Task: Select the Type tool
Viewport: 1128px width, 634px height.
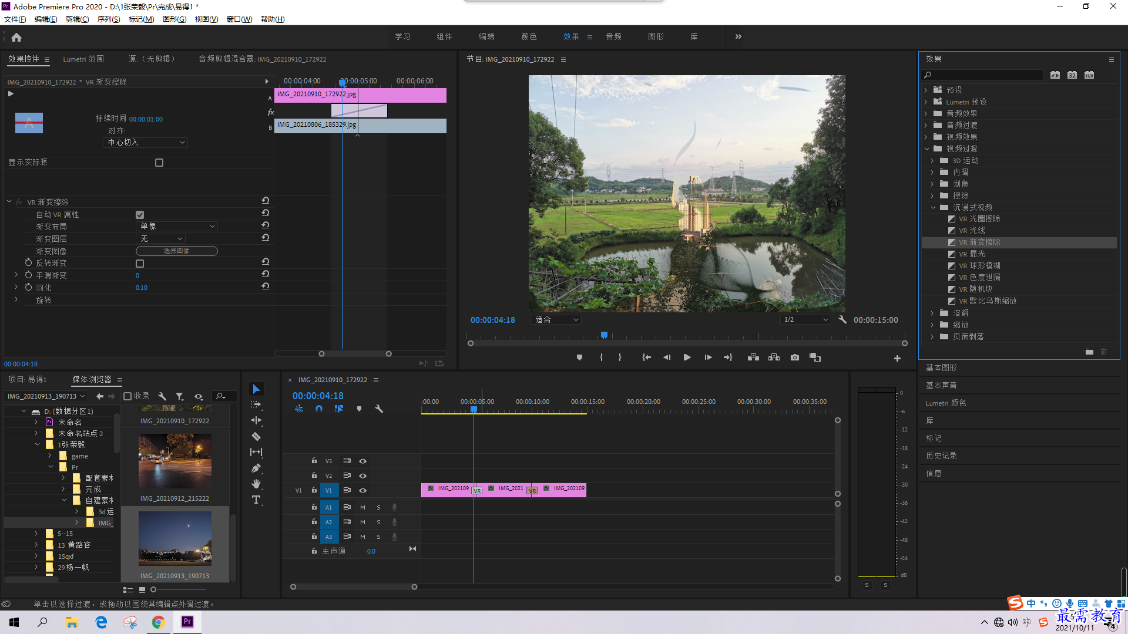Action: tap(256, 500)
